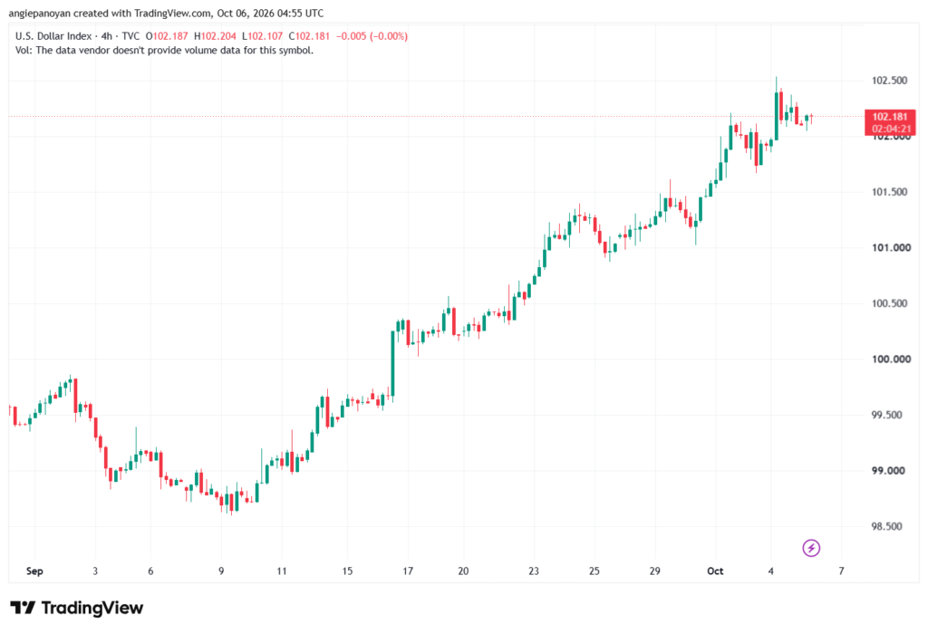This screenshot has width=928, height=633.
Task: Click the 99.000 price axis label
Action: pyautogui.click(x=888, y=470)
